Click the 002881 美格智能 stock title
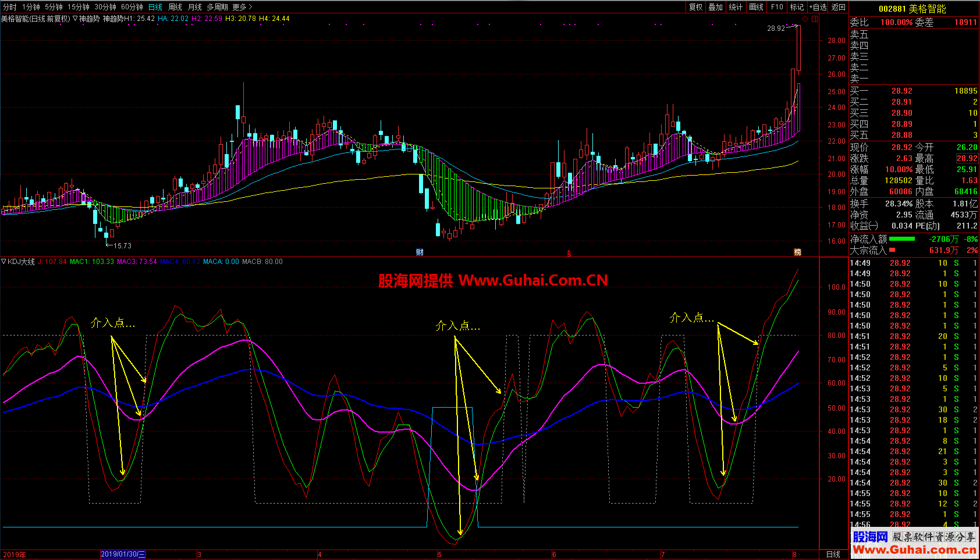This screenshot has width=980, height=560. pos(912,9)
